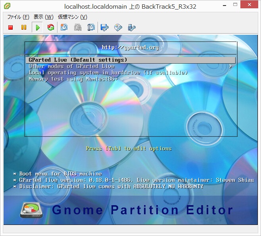The height and width of the screenshot is (236, 261).
Task: Click the greyed revert-to-snapshot icon
Action: [x=78, y=27]
